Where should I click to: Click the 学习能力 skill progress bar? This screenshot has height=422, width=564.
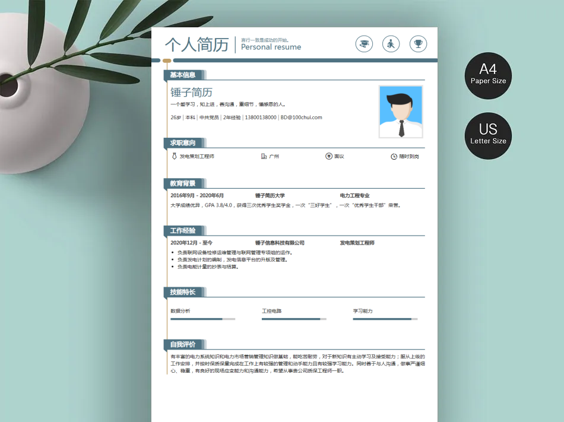(x=385, y=319)
